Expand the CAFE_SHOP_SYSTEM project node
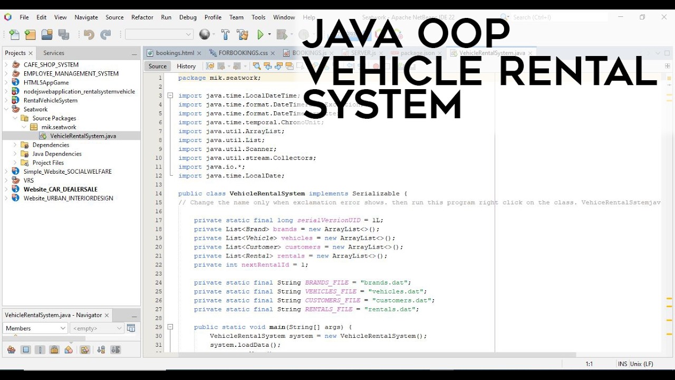The height and width of the screenshot is (380, 675). 6,65
